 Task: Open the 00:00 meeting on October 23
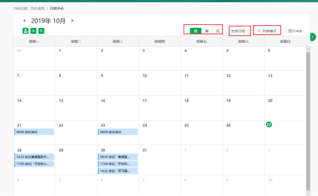pyautogui.click(x=118, y=132)
